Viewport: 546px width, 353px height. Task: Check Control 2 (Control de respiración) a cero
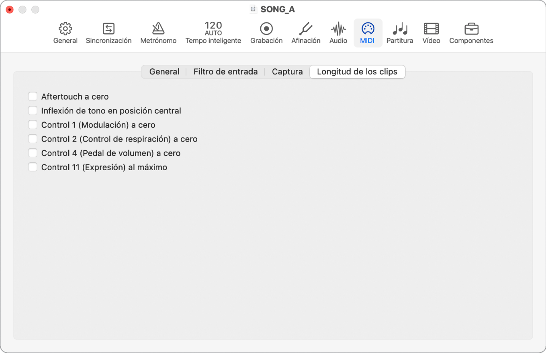[33, 138]
